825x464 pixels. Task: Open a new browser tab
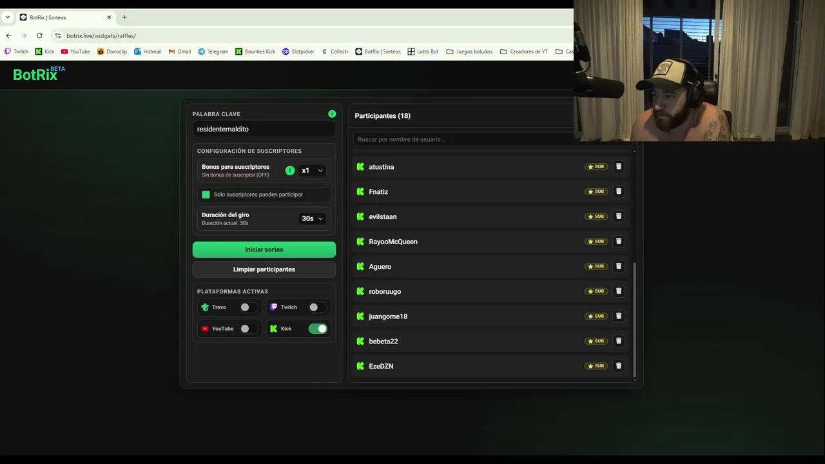click(x=124, y=17)
